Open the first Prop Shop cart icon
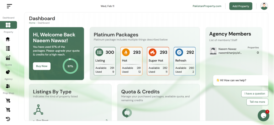This screenshot has height=125, width=274. click(x=8, y=100)
